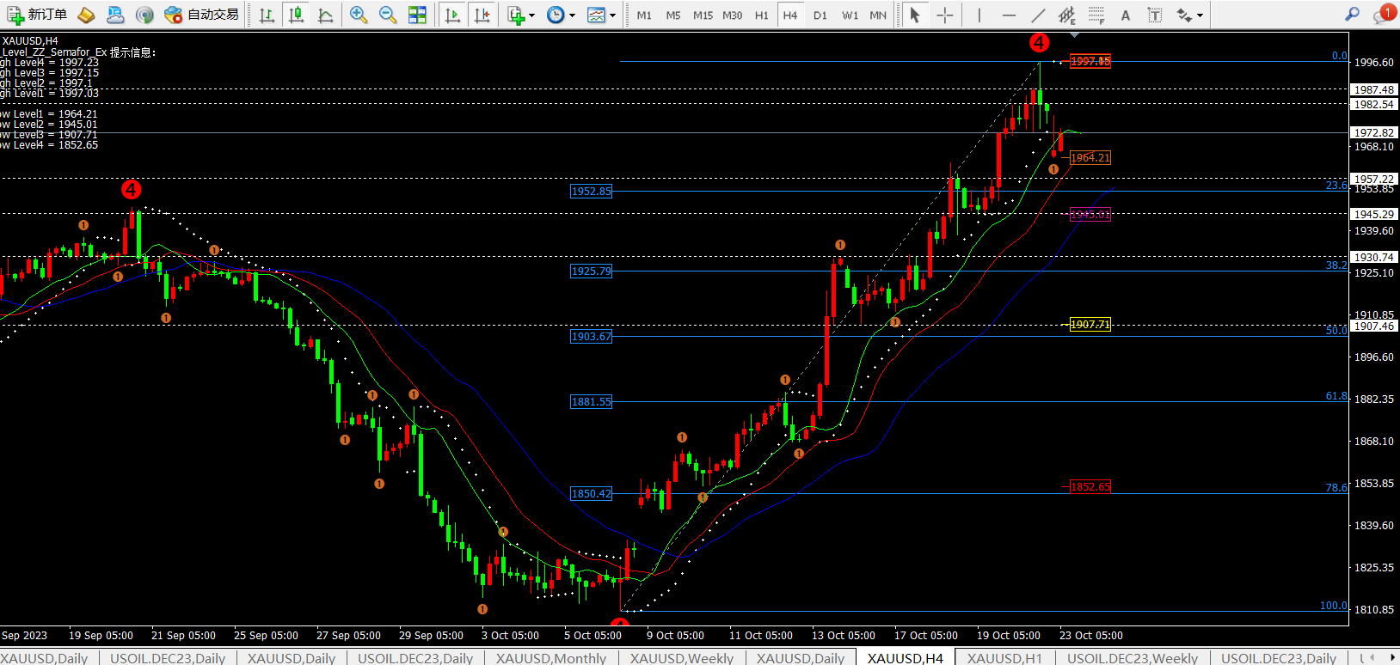
Task: Select the text label (T) tool
Action: tap(1155, 15)
